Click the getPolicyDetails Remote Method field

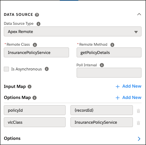click(109, 53)
